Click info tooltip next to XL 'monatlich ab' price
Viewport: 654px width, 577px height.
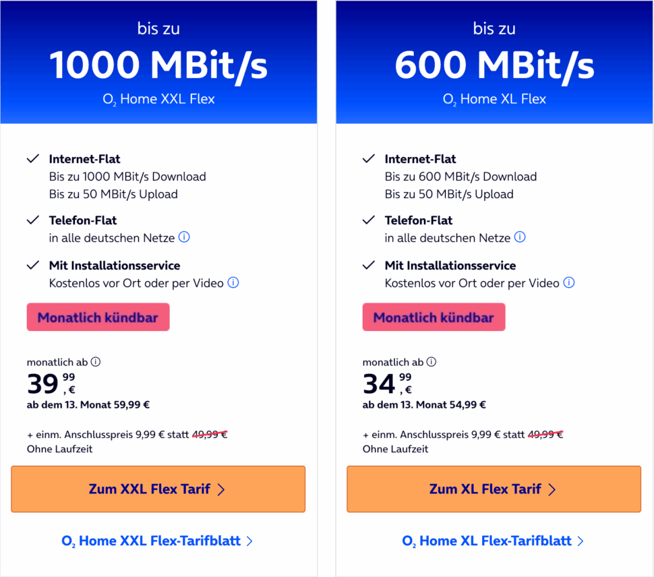click(431, 362)
